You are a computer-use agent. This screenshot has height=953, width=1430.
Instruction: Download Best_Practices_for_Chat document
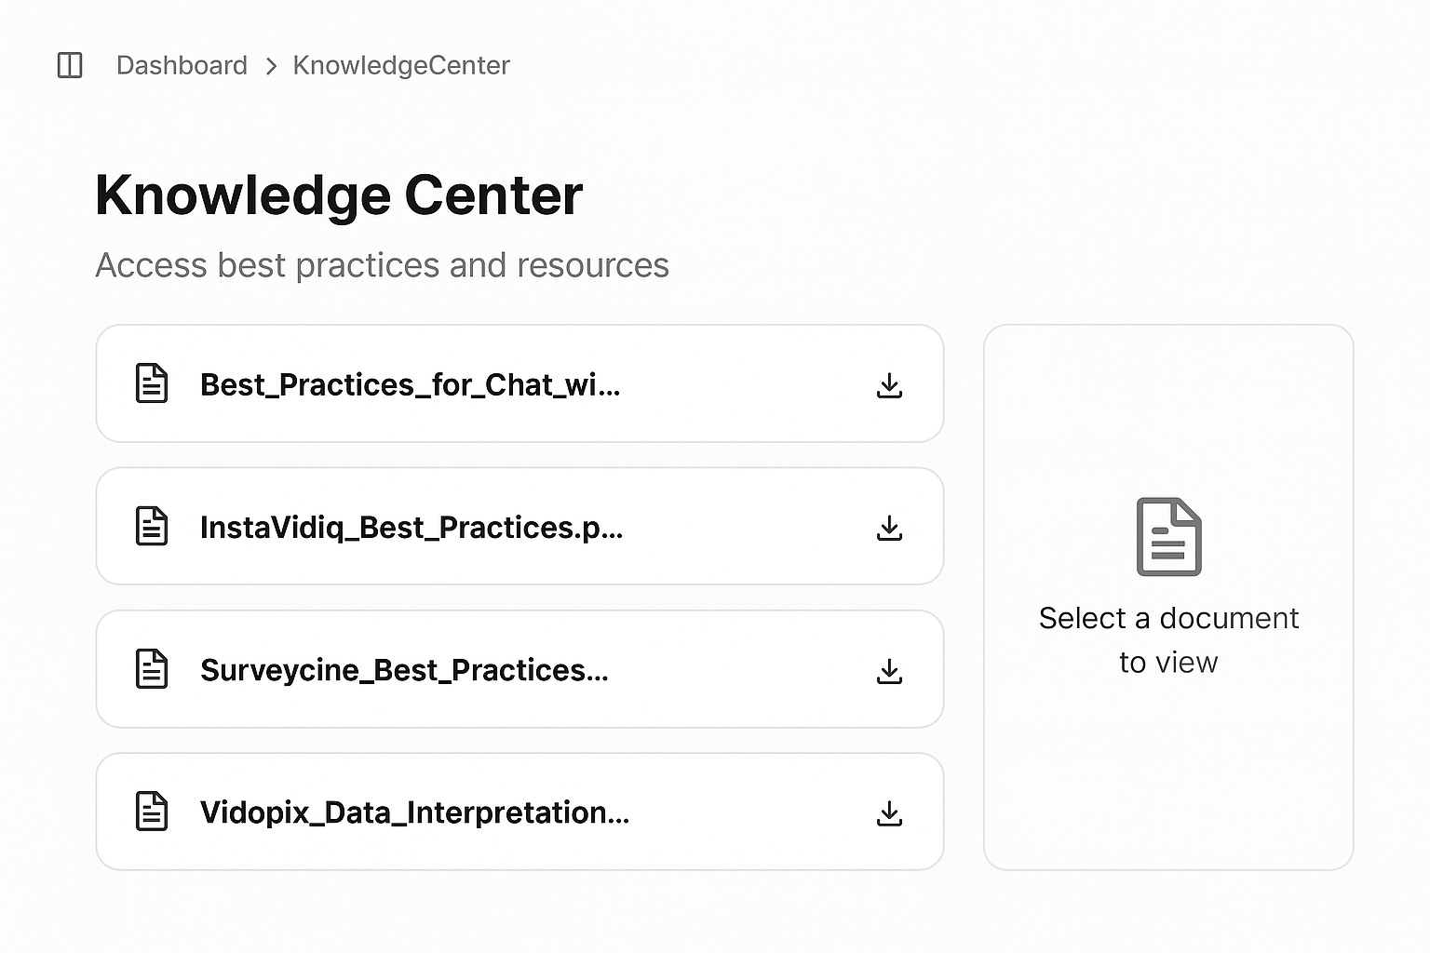889,385
